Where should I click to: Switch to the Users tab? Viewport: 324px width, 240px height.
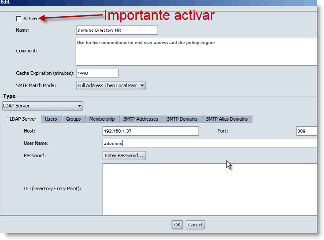point(51,119)
